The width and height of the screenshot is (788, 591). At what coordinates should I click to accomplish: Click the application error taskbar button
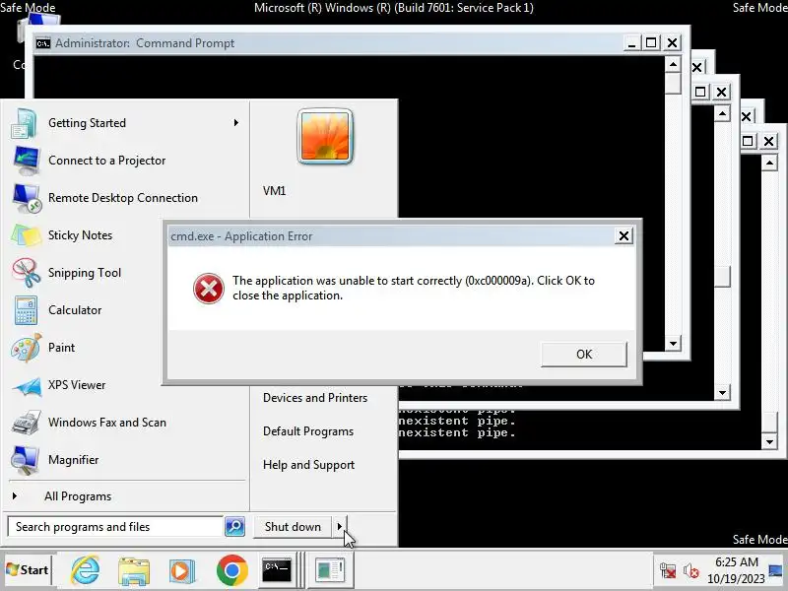tap(330, 570)
